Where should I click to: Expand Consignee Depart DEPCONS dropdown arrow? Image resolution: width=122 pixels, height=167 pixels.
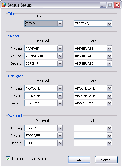pos(60,103)
